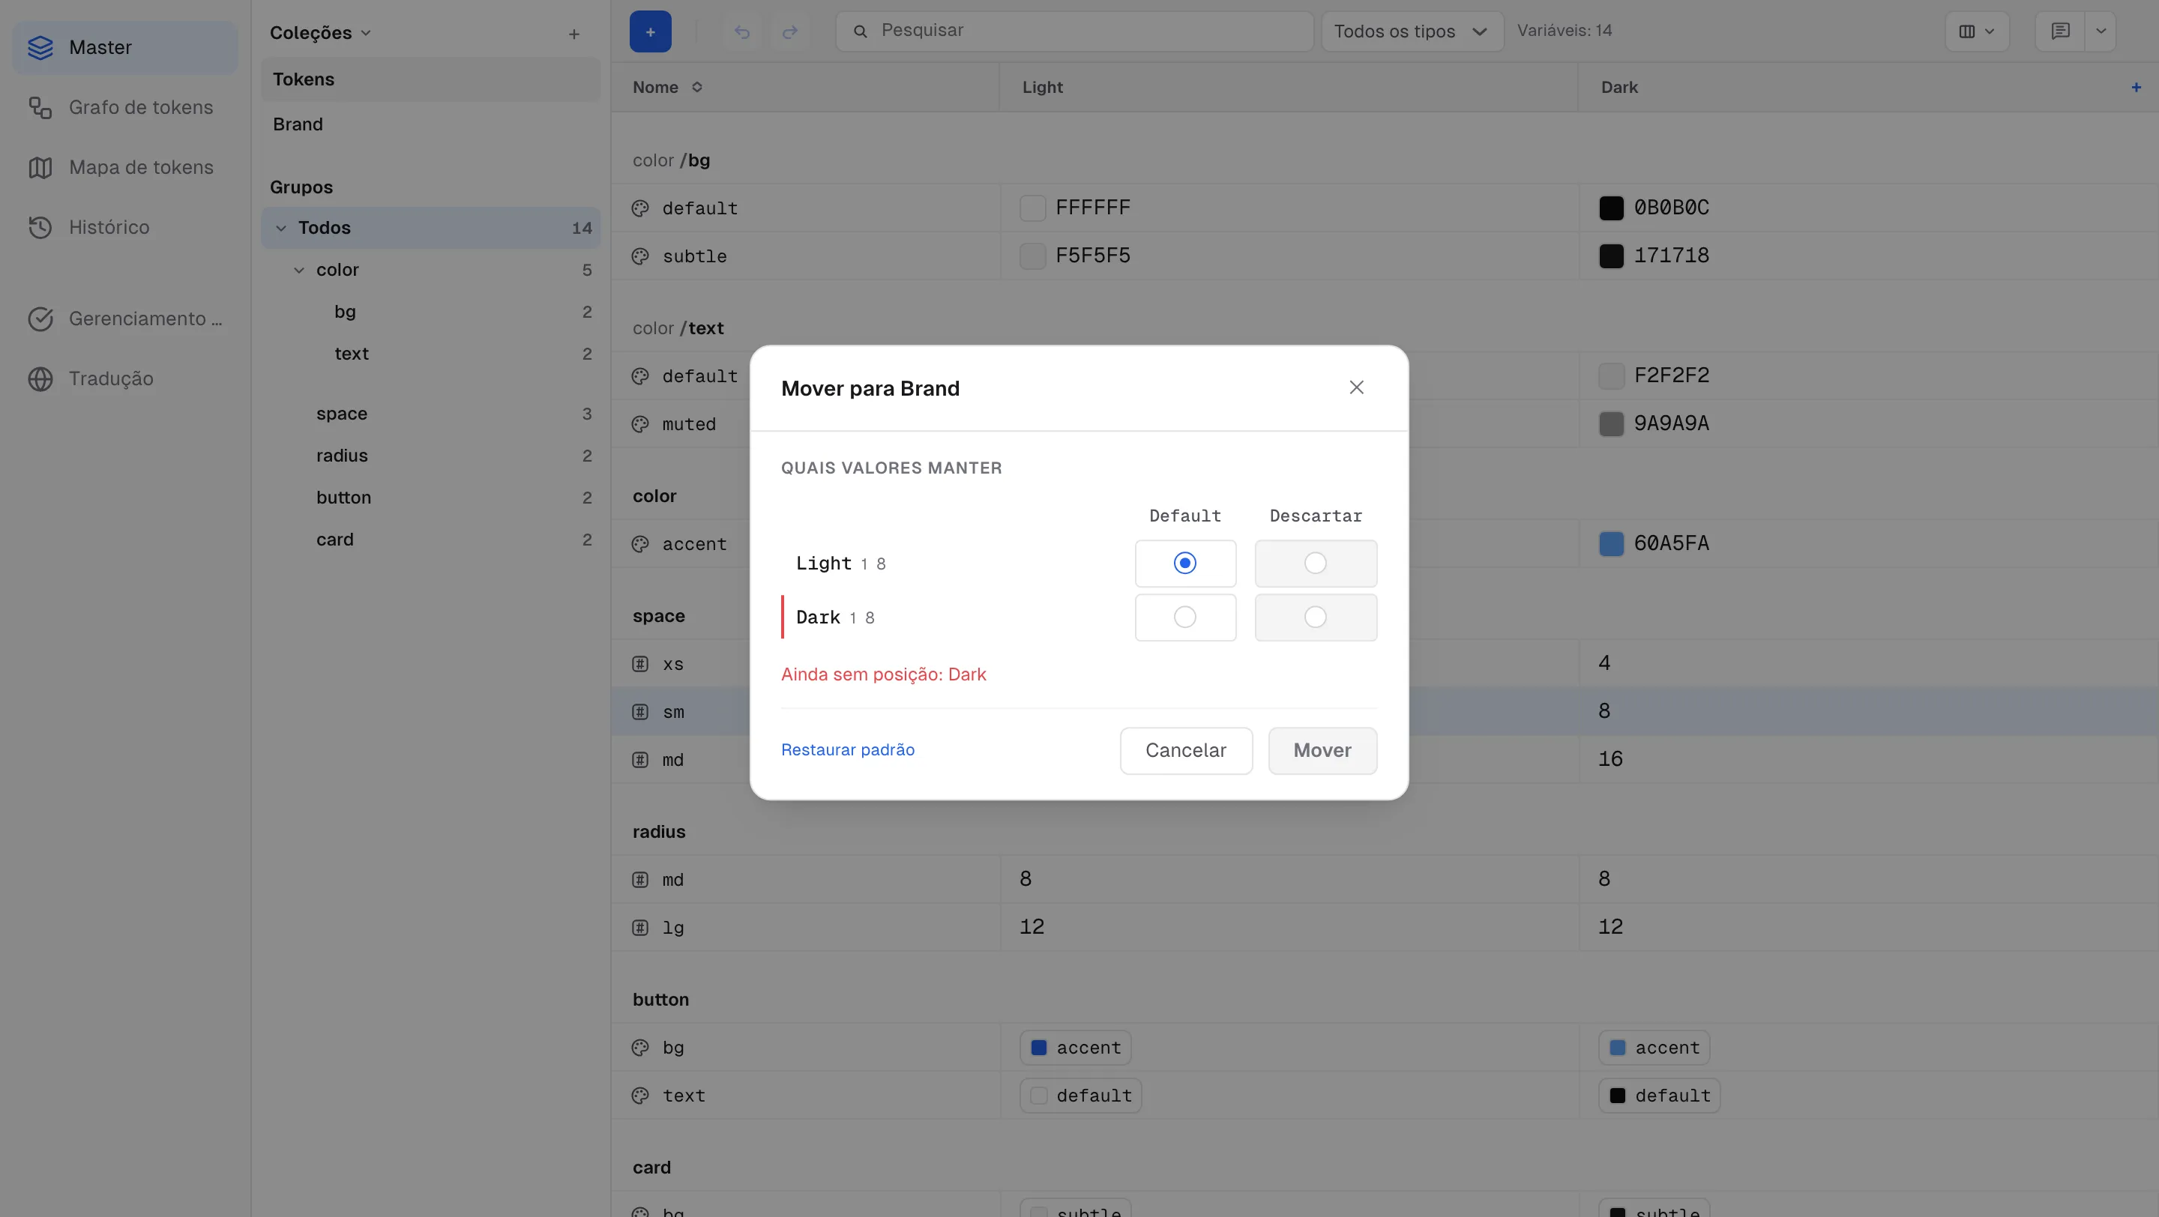The width and height of the screenshot is (2159, 1217).
Task: Click the 60A5FA accent color swatch
Action: click(1611, 543)
